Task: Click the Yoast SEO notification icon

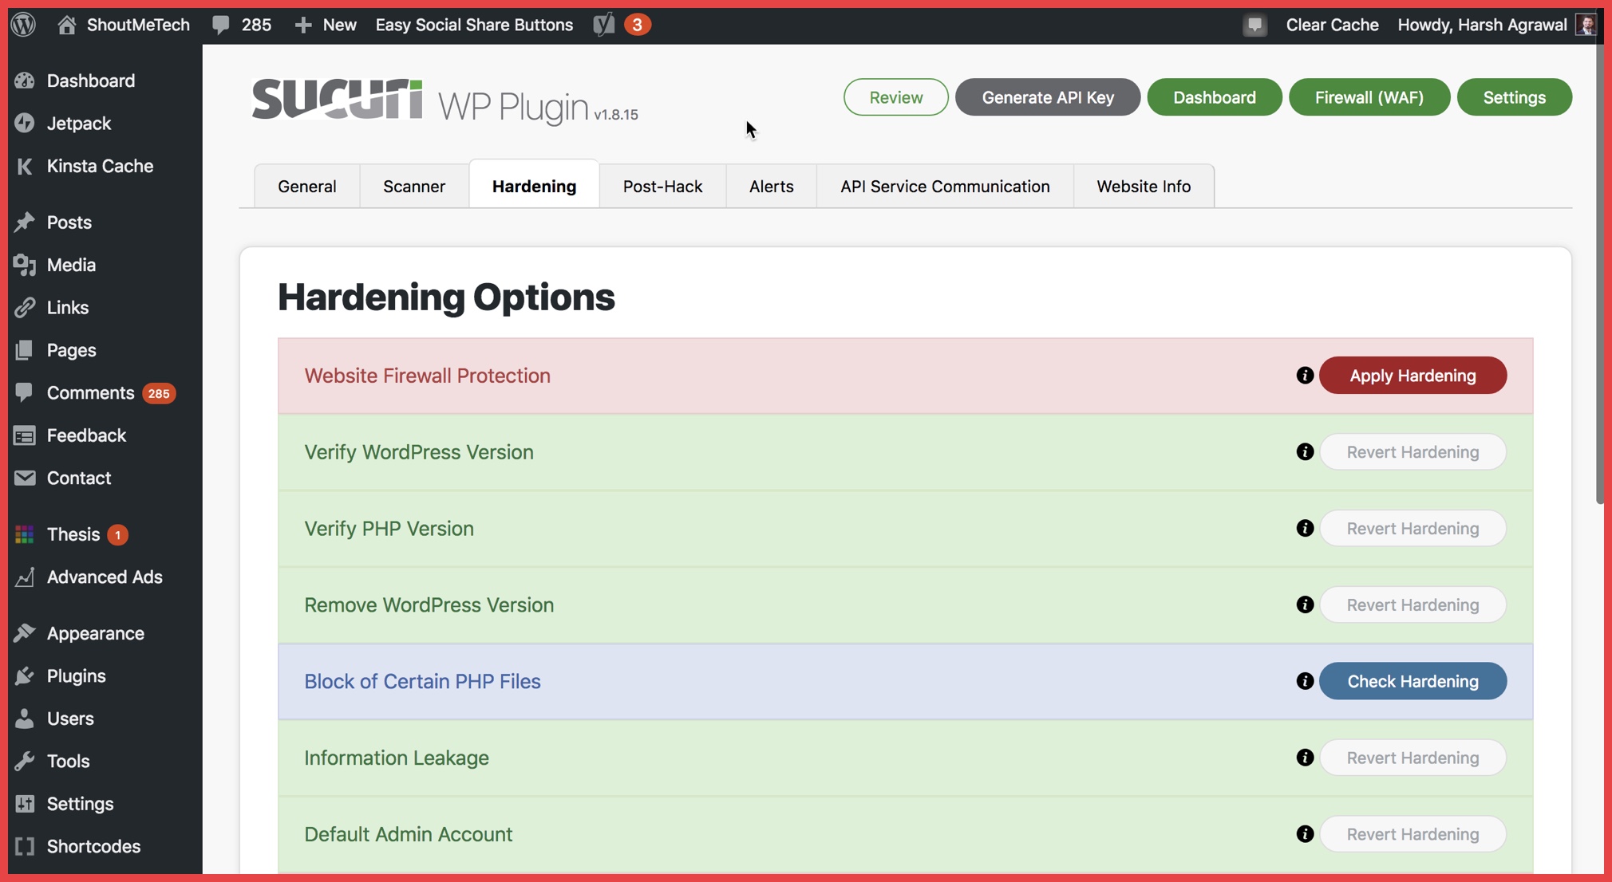Action: 605,24
